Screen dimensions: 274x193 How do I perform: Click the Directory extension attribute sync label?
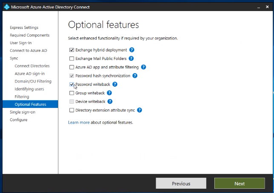(105, 110)
